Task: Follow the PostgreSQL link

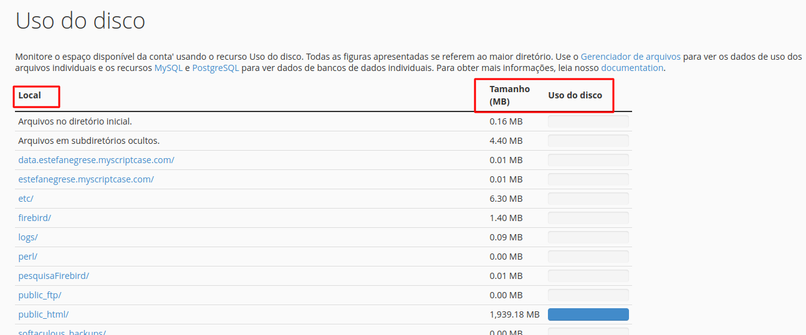Action: pos(216,68)
